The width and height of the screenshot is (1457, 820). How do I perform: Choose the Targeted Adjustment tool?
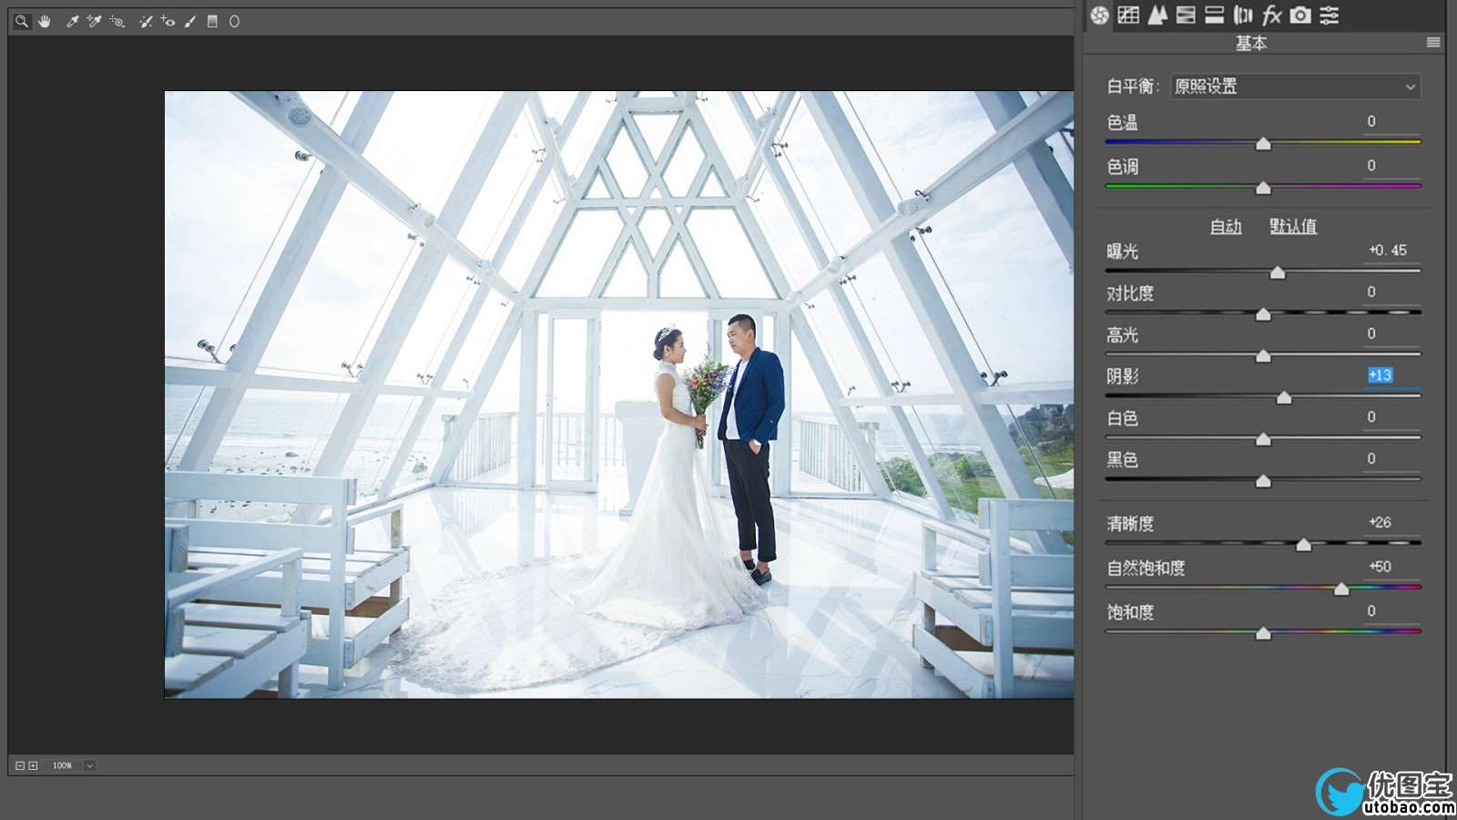[x=117, y=21]
